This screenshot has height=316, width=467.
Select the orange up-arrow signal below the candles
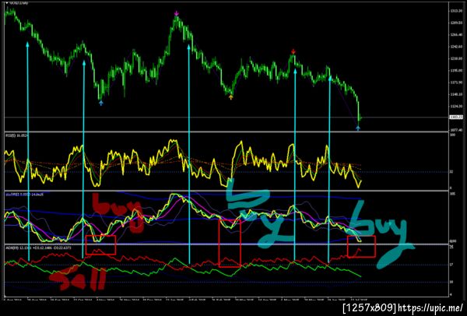tap(231, 97)
